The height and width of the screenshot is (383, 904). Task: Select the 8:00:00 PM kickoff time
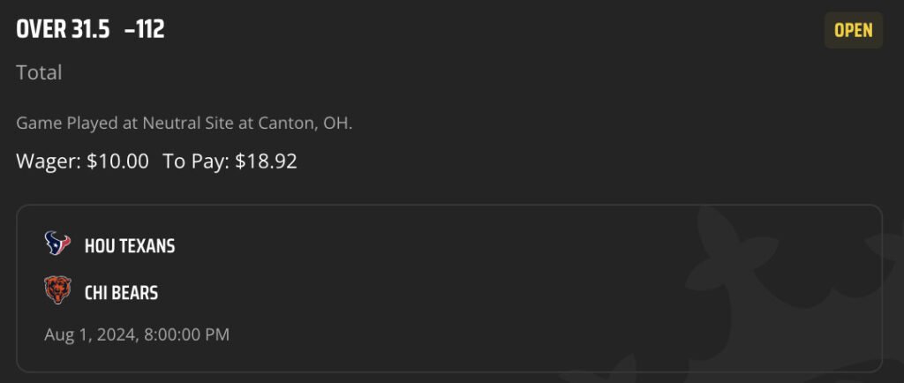click(187, 334)
